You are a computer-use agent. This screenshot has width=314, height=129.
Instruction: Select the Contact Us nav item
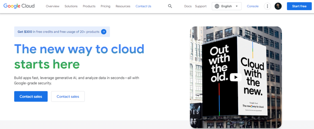coord(144,6)
